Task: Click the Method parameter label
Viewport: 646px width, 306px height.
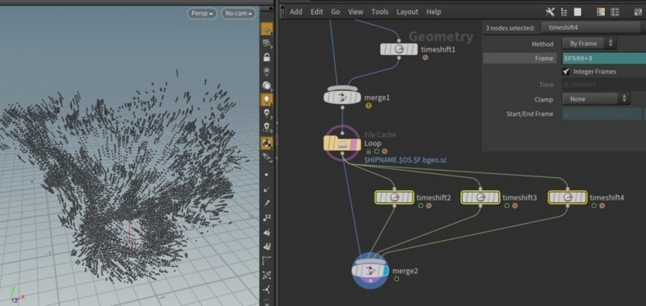Action: click(x=542, y=44)
